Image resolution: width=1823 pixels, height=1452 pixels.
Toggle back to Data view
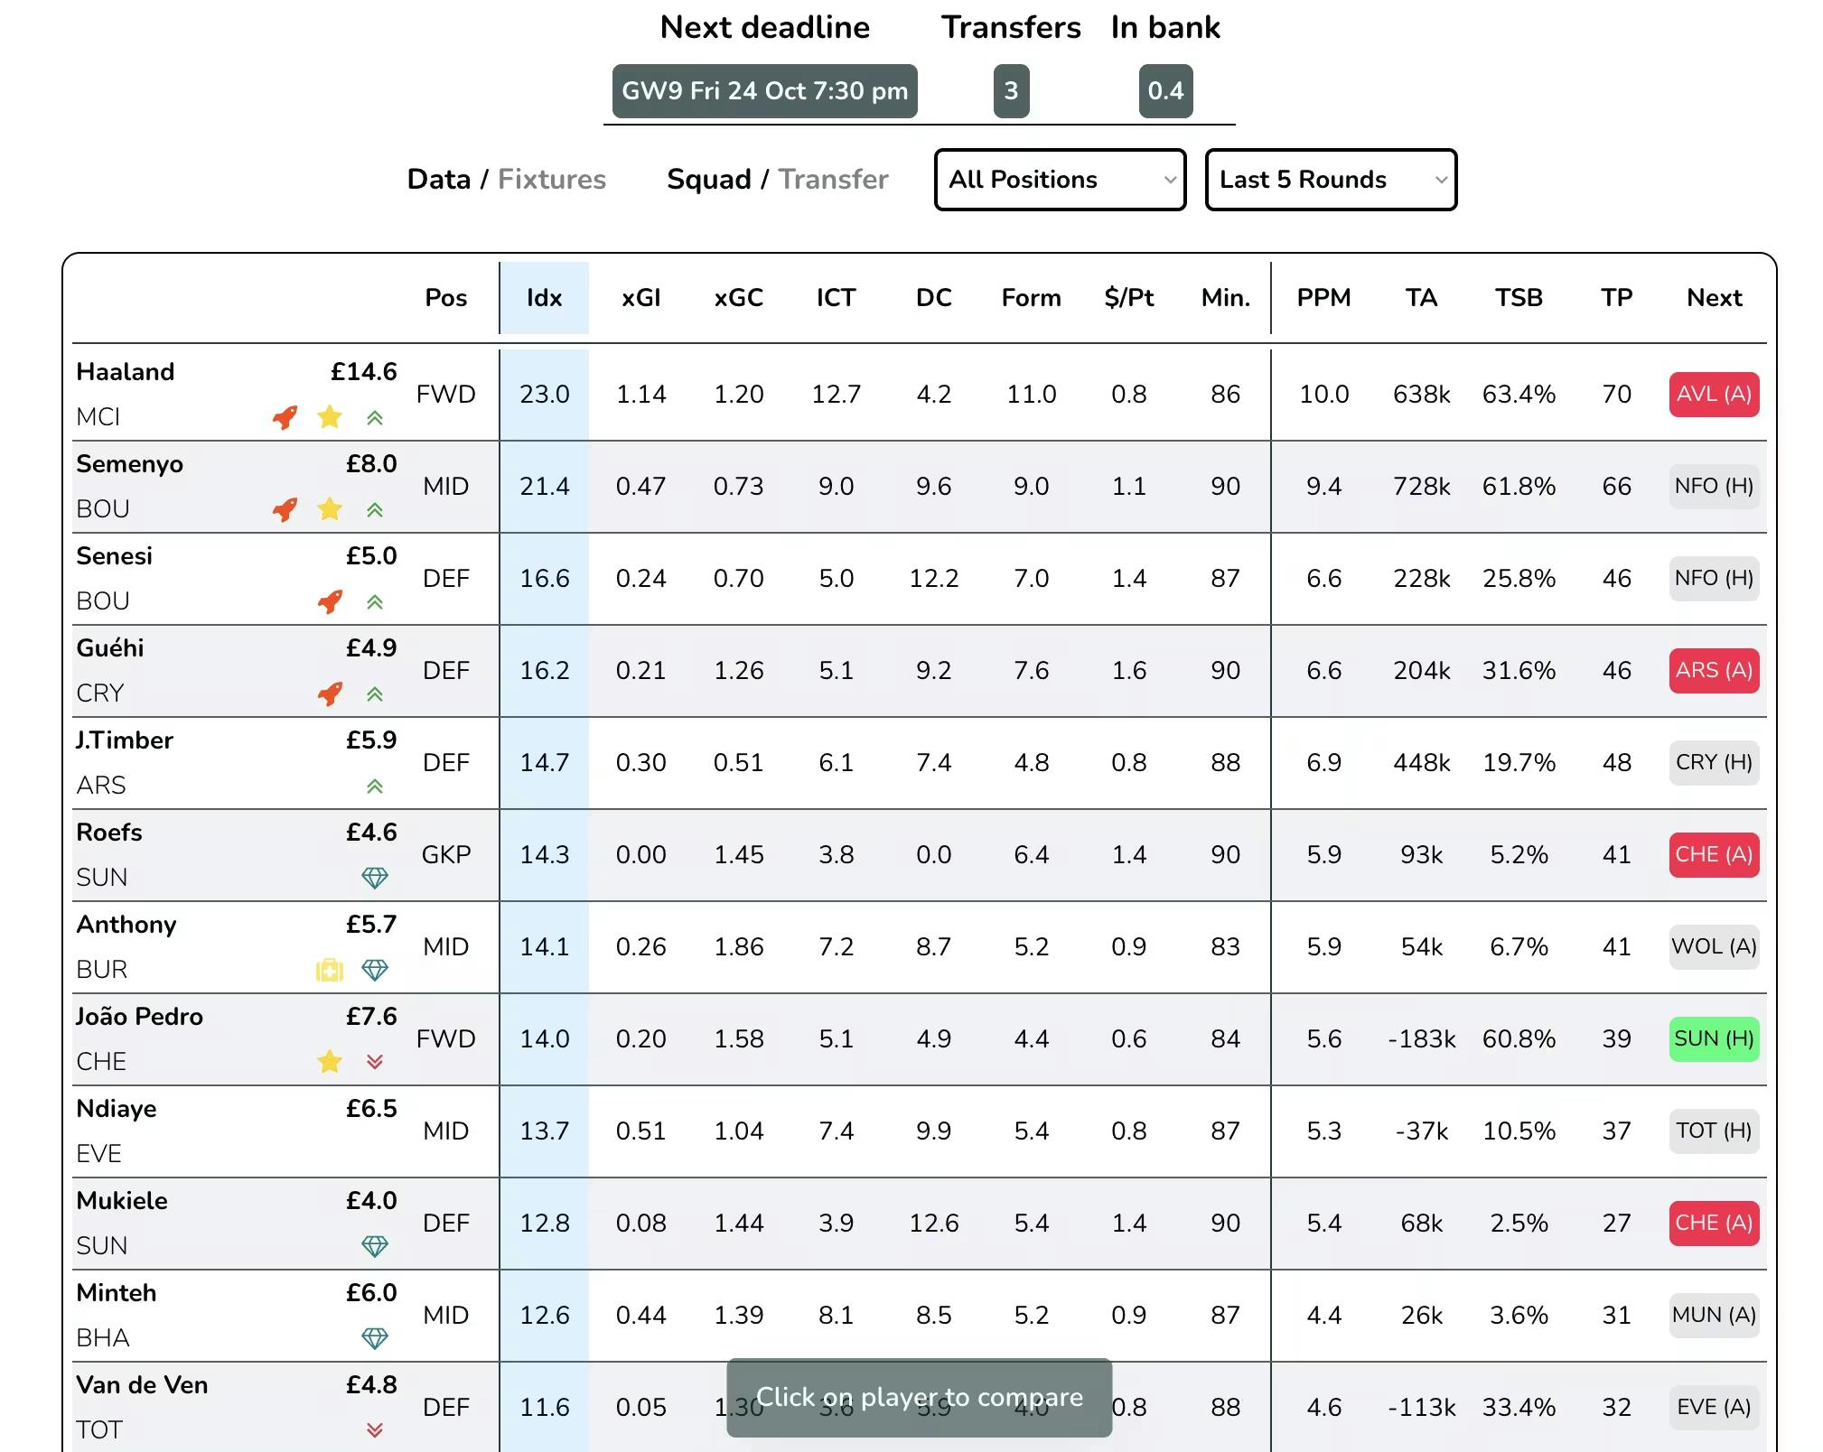pyautogui.click(x=438, y=179)
